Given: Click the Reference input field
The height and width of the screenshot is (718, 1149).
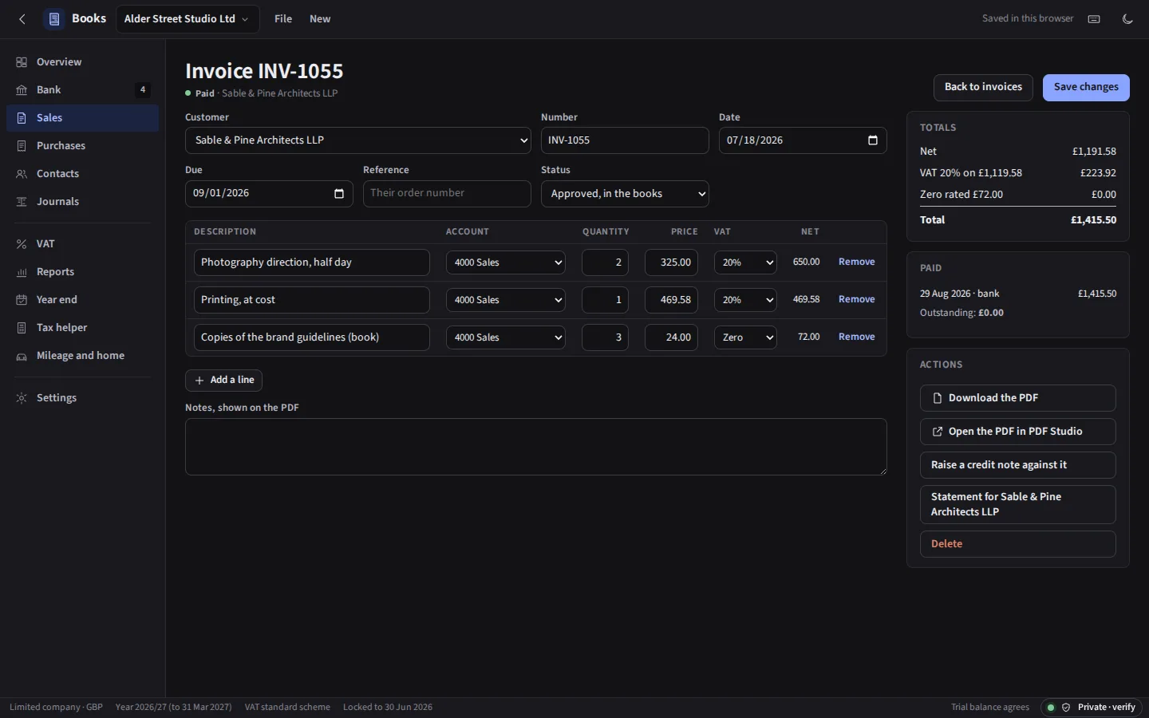Looking at the screenshot, I should pyautogui.click(x=447, y=194).
